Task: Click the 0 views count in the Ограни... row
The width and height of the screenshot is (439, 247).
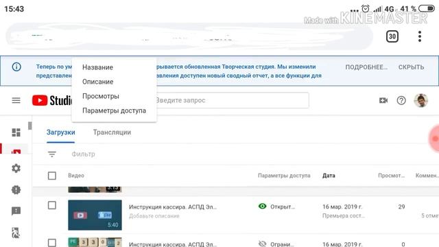Action: (403, 244)
